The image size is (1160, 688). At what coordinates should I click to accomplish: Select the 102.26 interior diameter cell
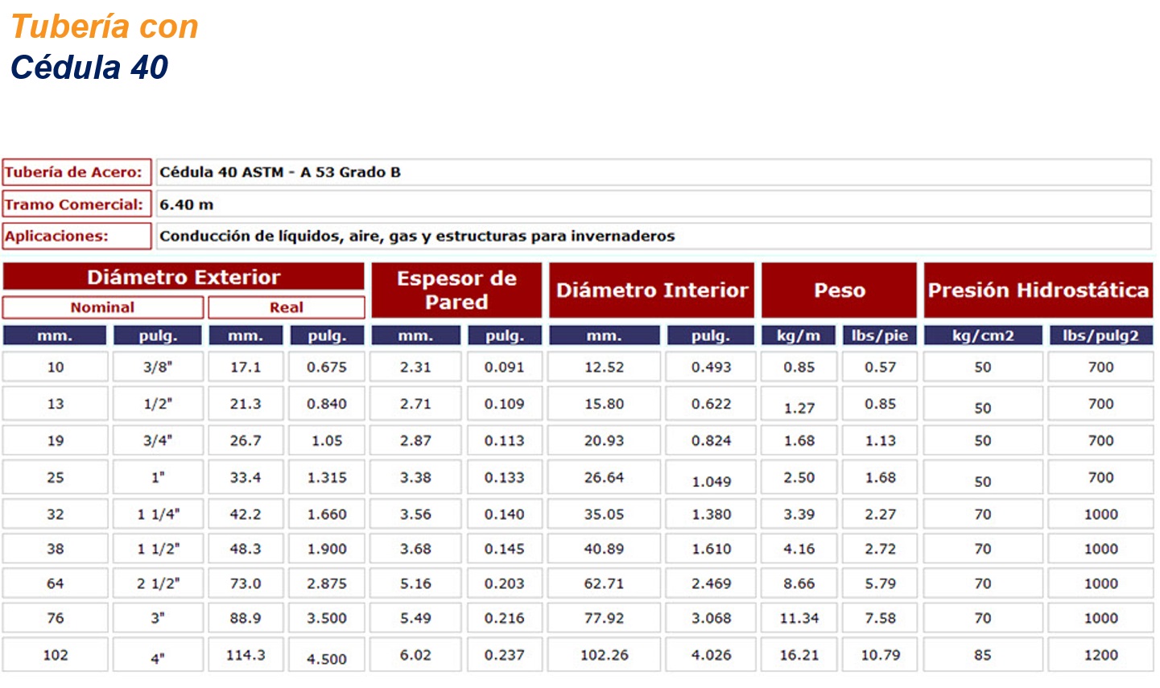click(604, 655)
